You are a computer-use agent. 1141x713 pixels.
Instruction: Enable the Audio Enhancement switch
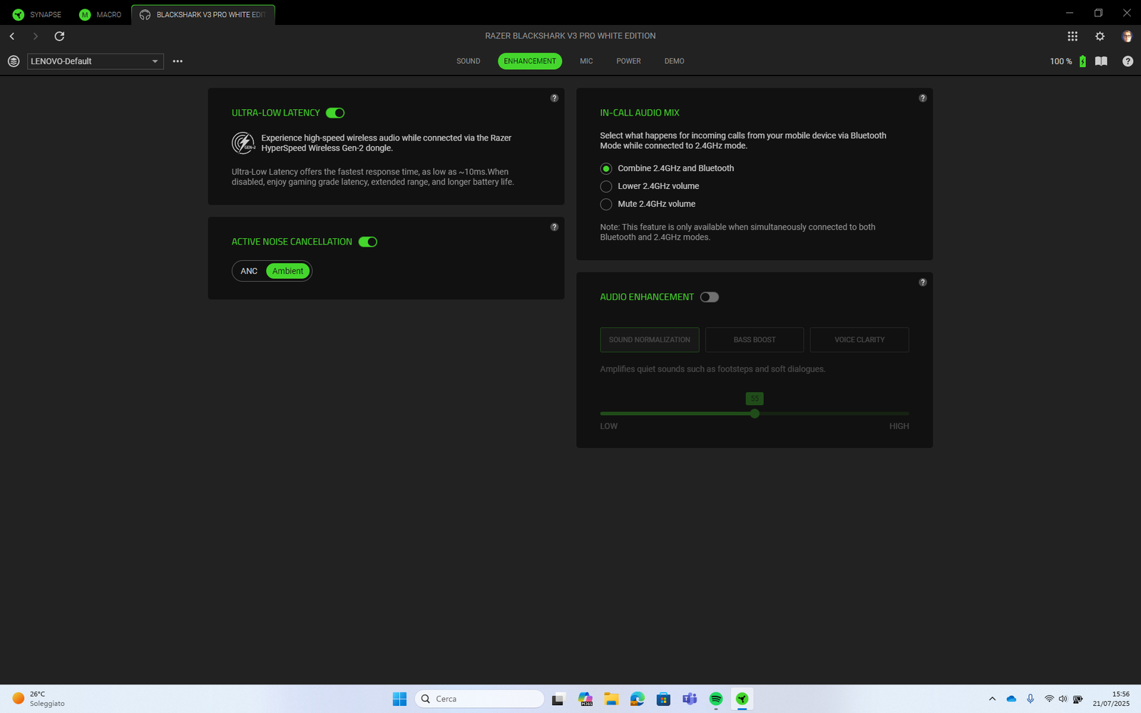(709, 297)
